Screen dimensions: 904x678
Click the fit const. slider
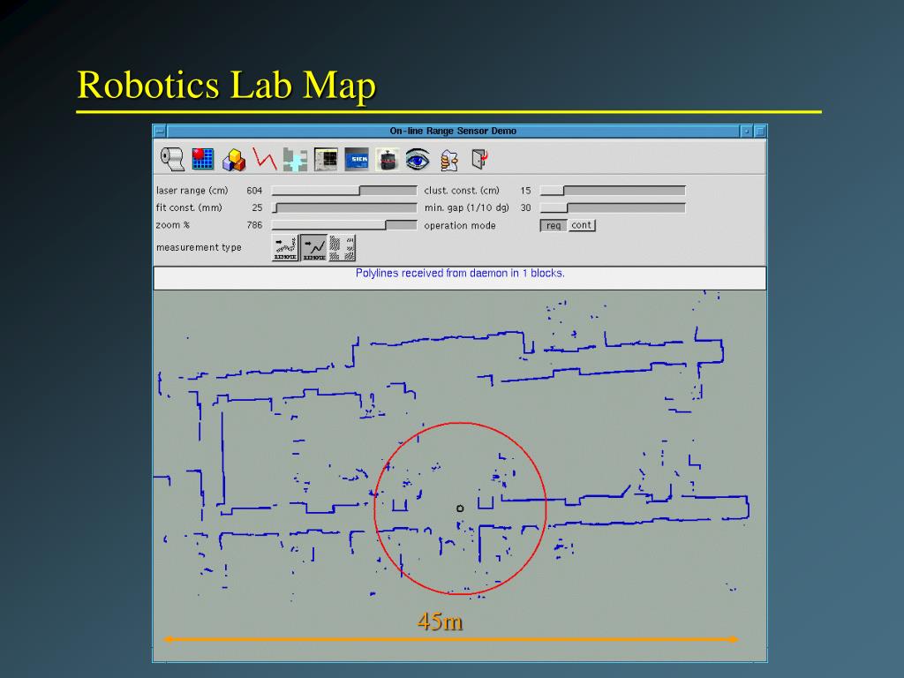click(344, 207)
